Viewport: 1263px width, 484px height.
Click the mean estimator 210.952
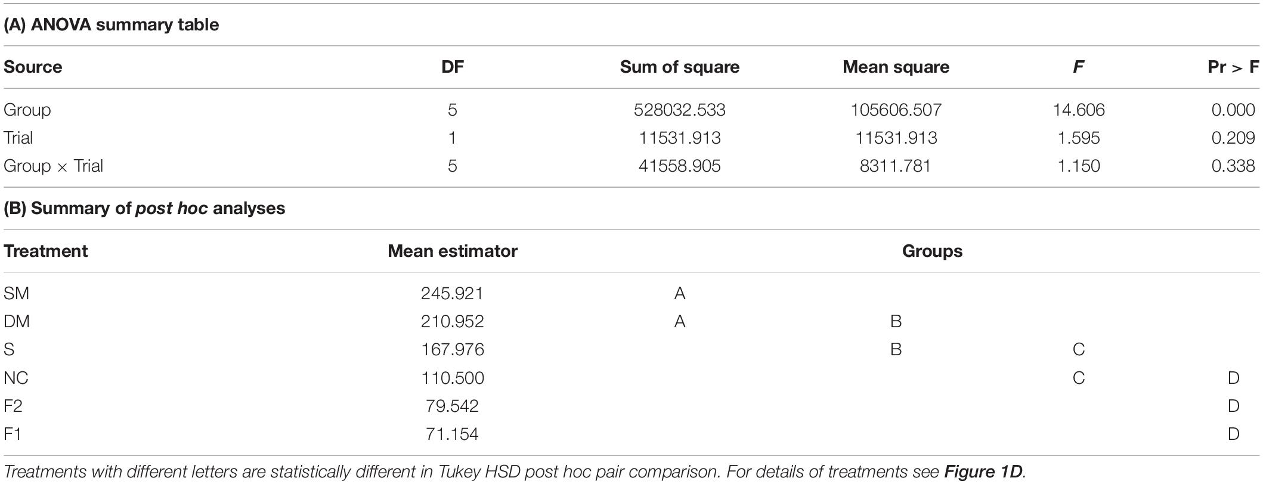(x=453, y=321)
